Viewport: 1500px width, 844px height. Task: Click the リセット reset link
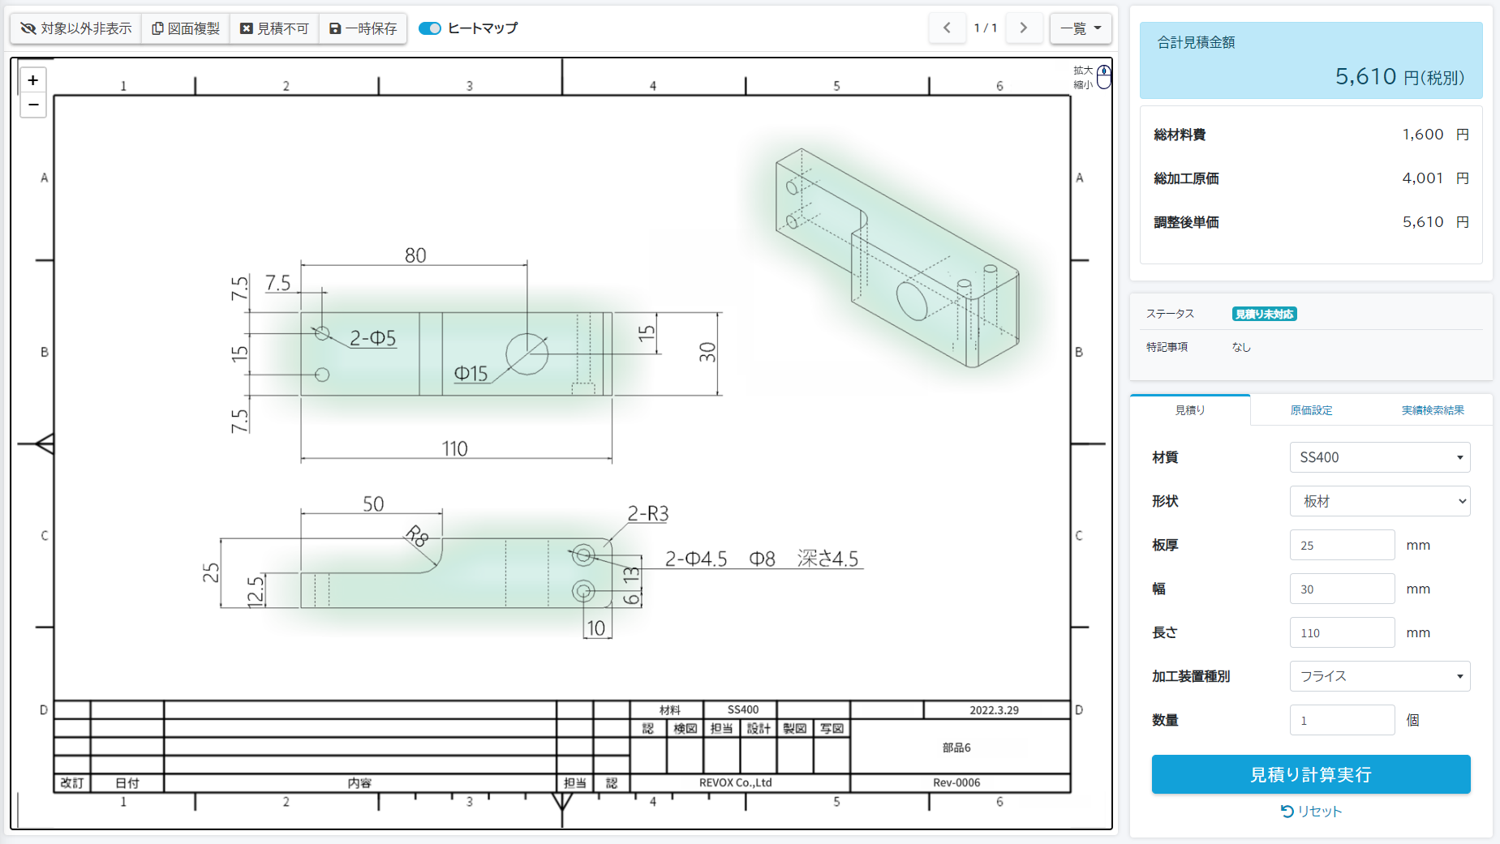(x=1311, y=812)
